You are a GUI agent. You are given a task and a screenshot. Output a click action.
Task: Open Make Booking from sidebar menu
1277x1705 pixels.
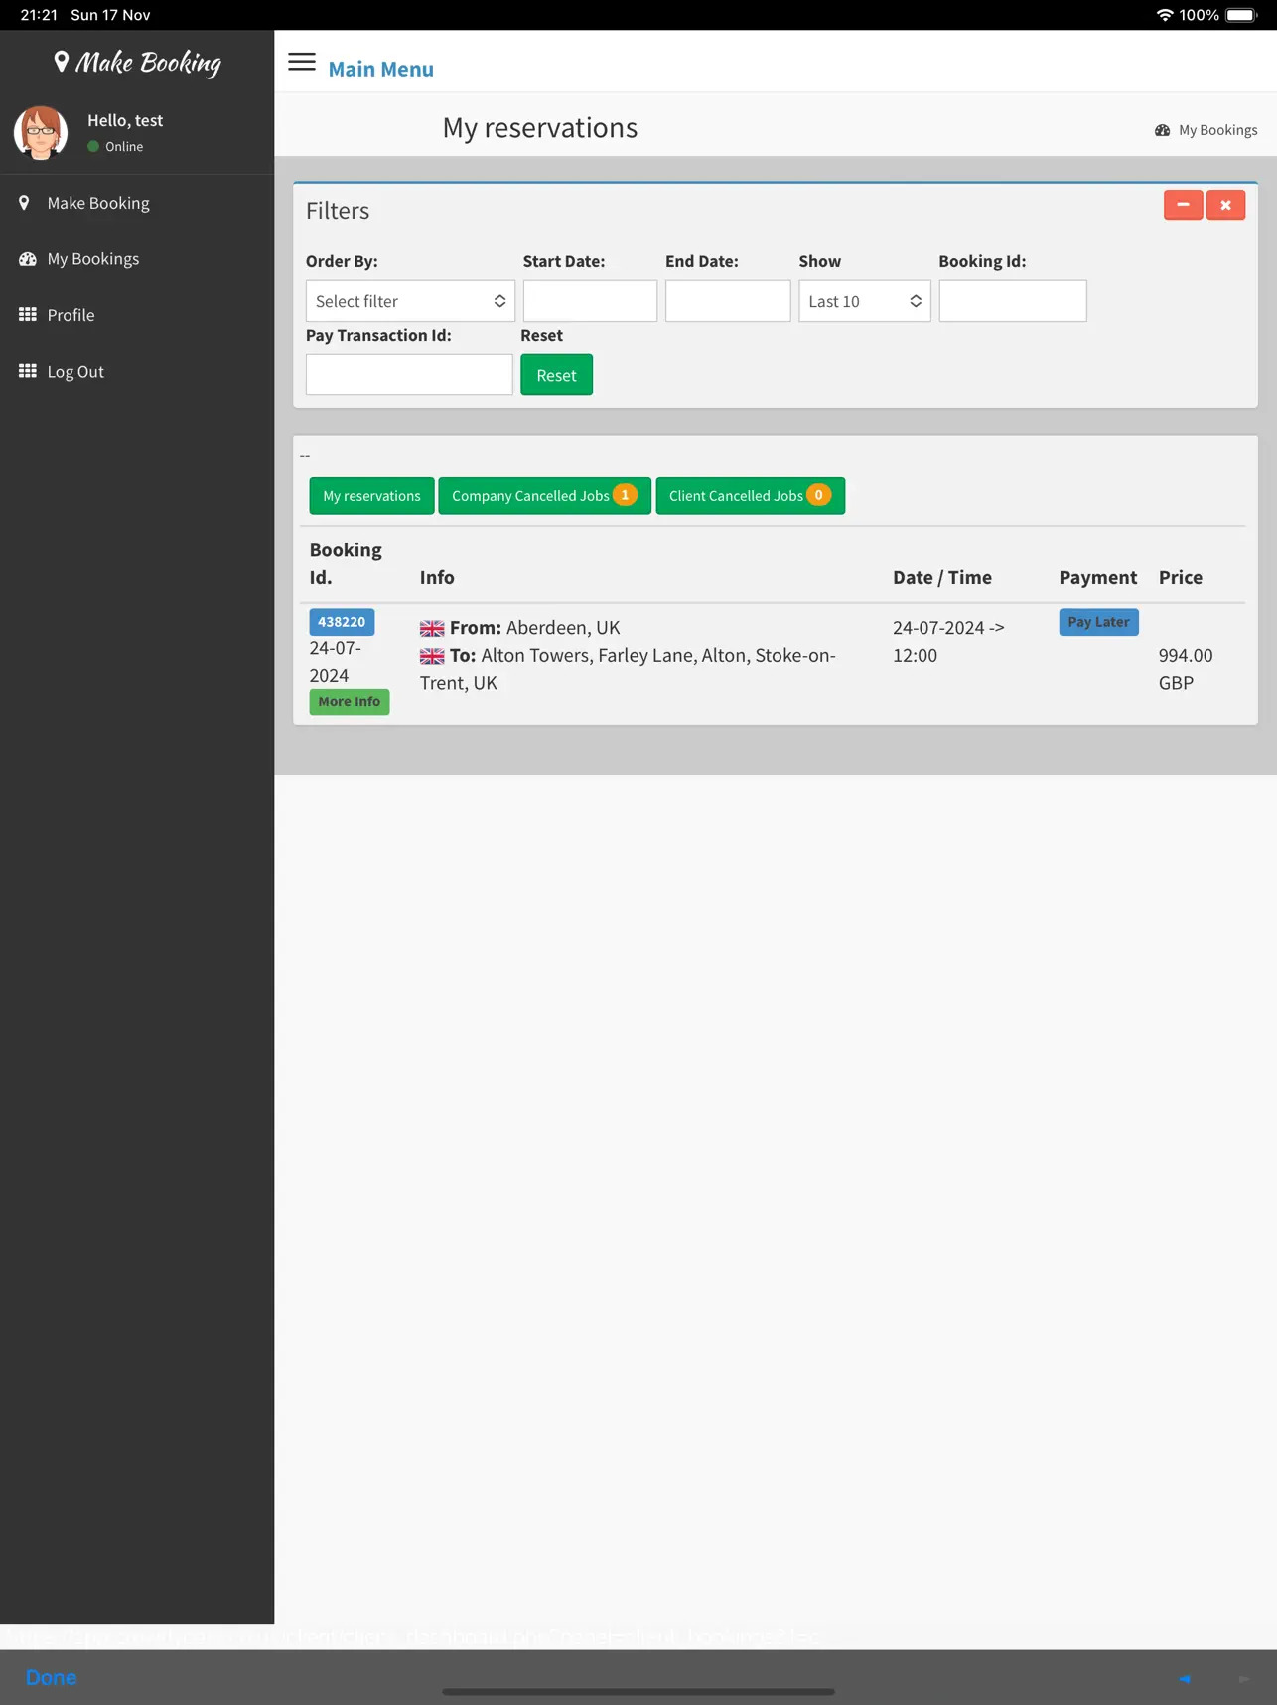tap(98, 203)
